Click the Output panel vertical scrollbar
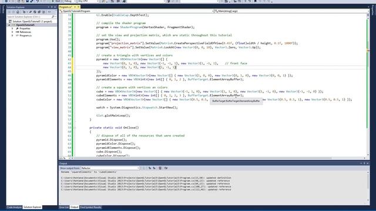Viewport: 376px width, 211px height. tap(368, 186)
